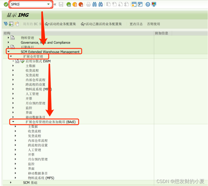Select 界面 under 扩展仓库管理
Image resolution: width=208 pixels, height=186 pixels.
pyautogui.click(x=29, y=112)
